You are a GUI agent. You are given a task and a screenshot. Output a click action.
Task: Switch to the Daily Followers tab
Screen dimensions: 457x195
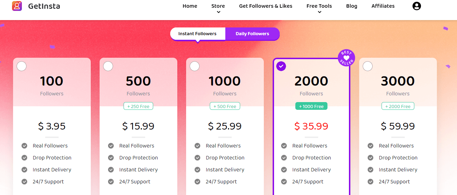[x=252, y=34]
